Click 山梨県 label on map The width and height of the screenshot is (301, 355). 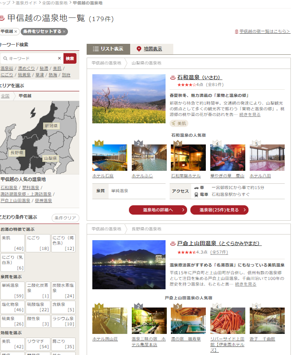50,158
